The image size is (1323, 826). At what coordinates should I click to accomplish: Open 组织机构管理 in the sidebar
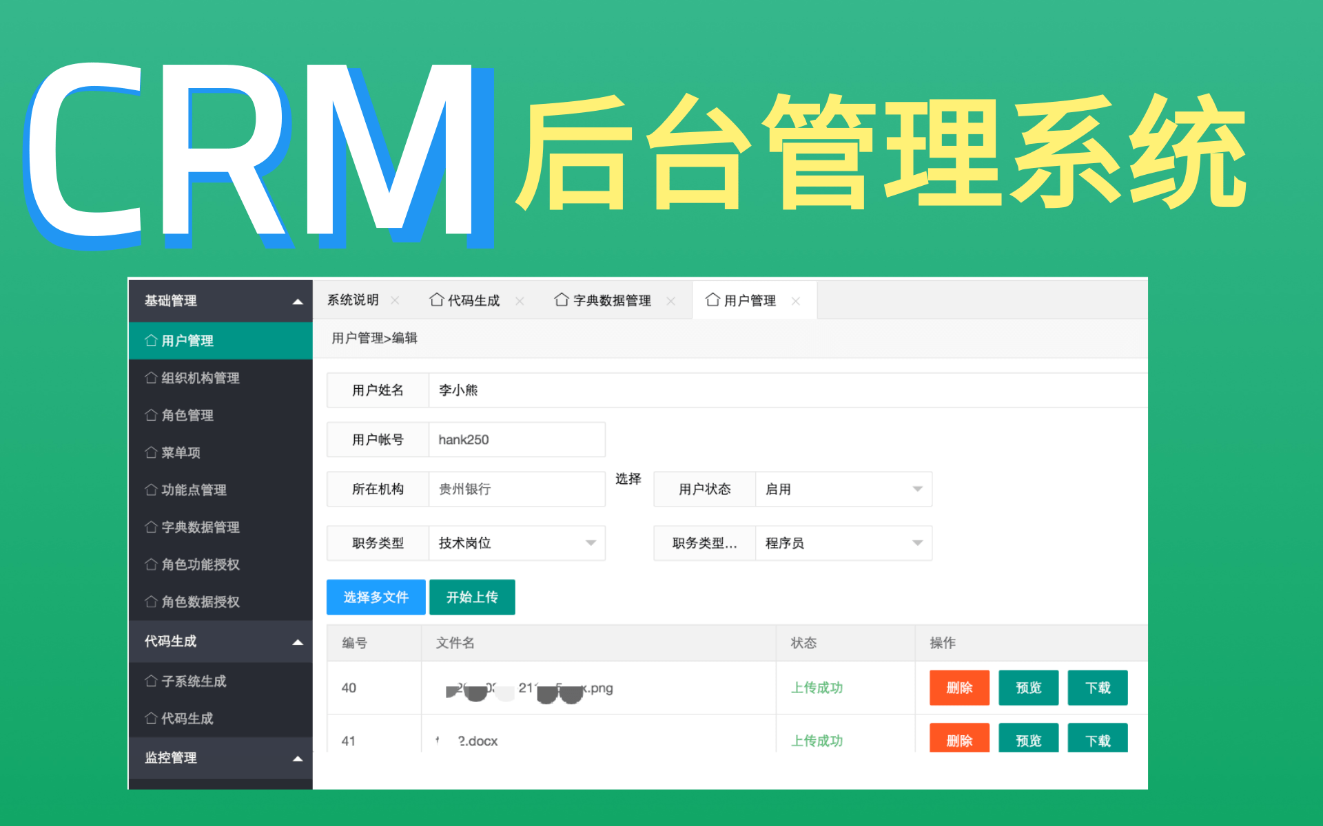220,378
